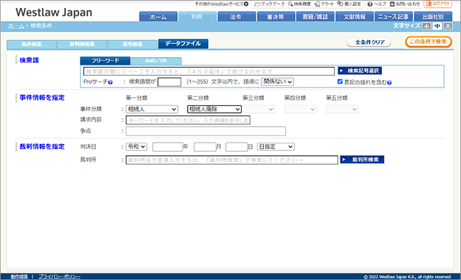The height and width of the screenshot is (280, 461).
Task: Select the データファイル sub-tab
Action: 183,44
